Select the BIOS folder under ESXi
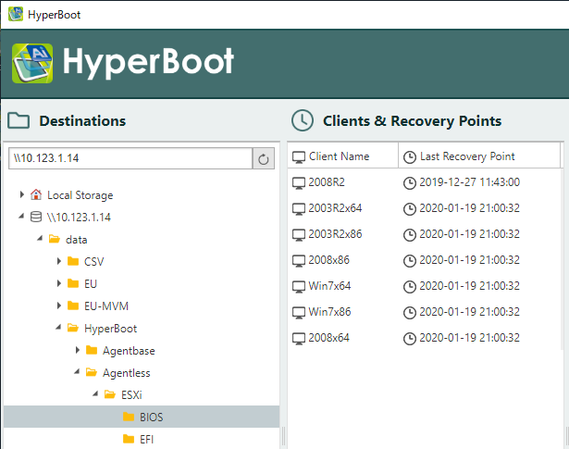The image size is (569, 449). coord(151,418)
